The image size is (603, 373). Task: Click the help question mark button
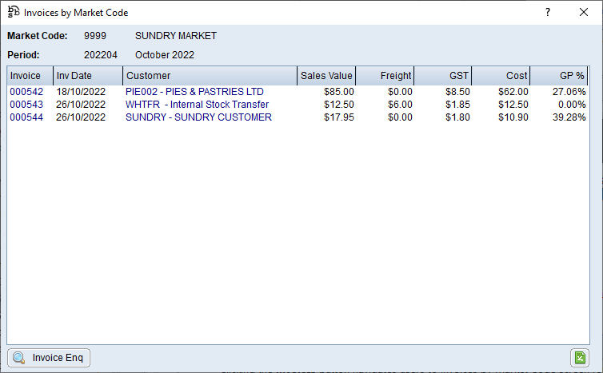pos(548,13)
